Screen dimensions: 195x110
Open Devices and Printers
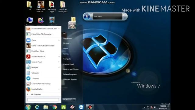tap(71, 69)
